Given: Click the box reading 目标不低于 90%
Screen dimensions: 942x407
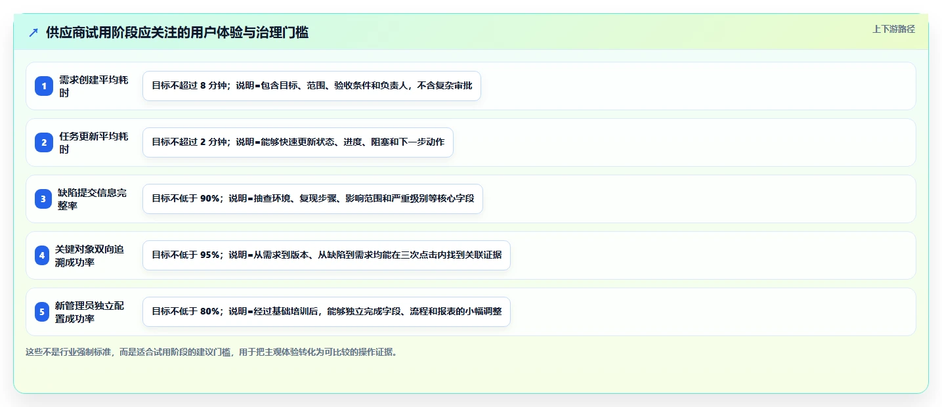Looking at the screenshot, I should 312,199.
